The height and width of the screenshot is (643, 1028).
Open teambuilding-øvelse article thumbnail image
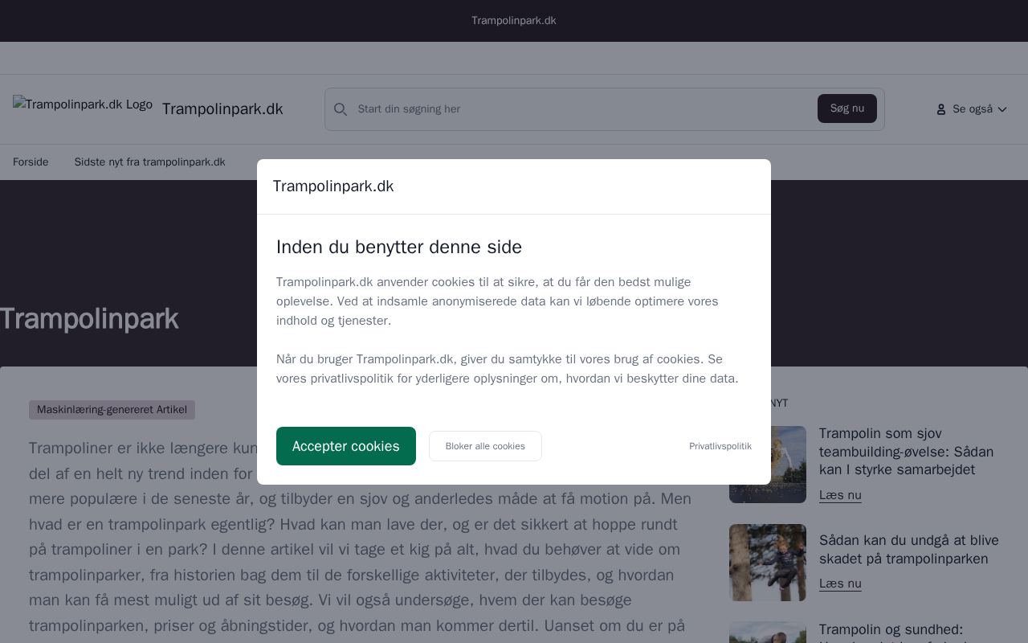click(x=768, y=465)
